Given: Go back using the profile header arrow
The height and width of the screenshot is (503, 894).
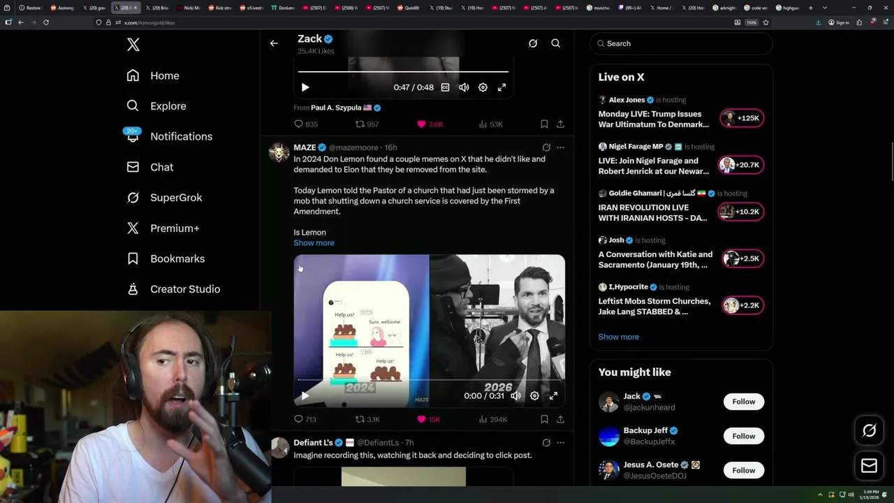Looking at the screenshot, I should click(x=274, y=43).
